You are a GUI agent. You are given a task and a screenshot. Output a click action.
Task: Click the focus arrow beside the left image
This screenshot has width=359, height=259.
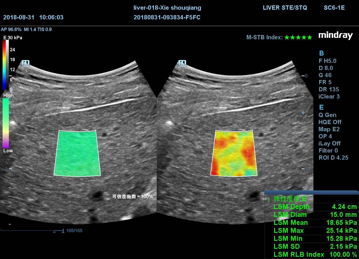point(10,113)
